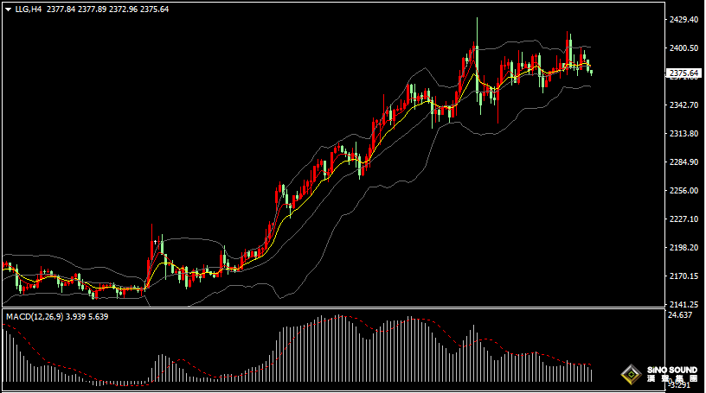Click the 2284.90 price axis label
The height and width of the screenshot is (393, 706).
(684, 162)
